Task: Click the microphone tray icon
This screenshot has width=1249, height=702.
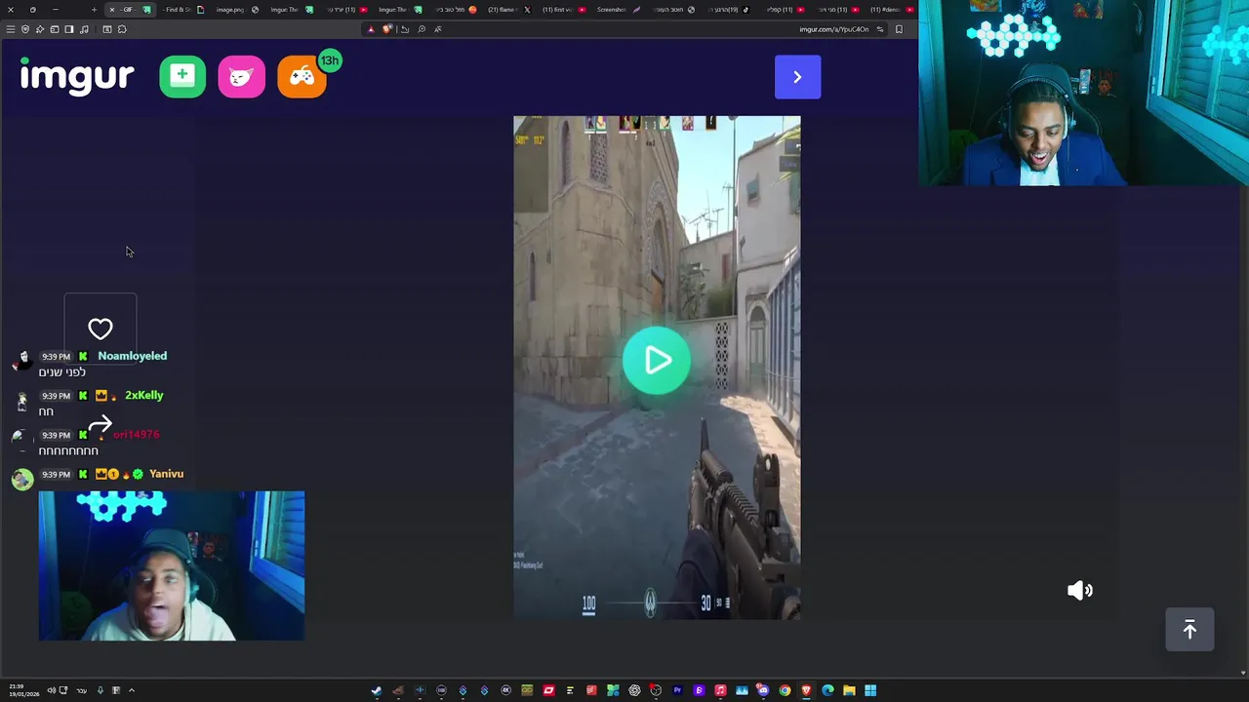Action: click(100, 690)
